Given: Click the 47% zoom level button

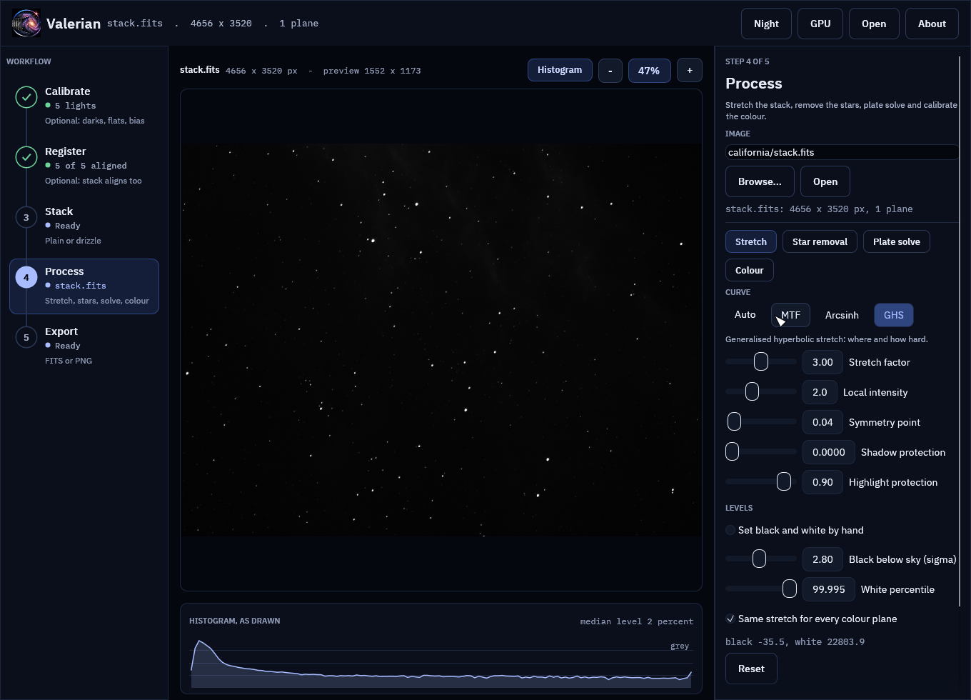Looking at the screenshot, I should [x=649, y=71].
